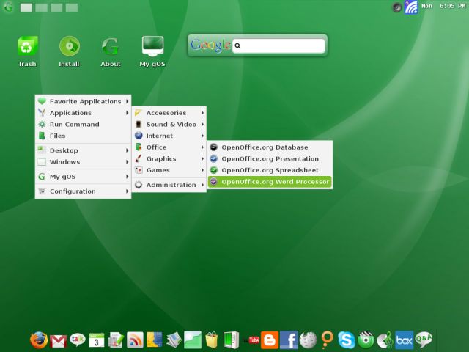The height and width of the screenshot is (352, 469).
Task: Open Files from the main menu
Action: 57,136
